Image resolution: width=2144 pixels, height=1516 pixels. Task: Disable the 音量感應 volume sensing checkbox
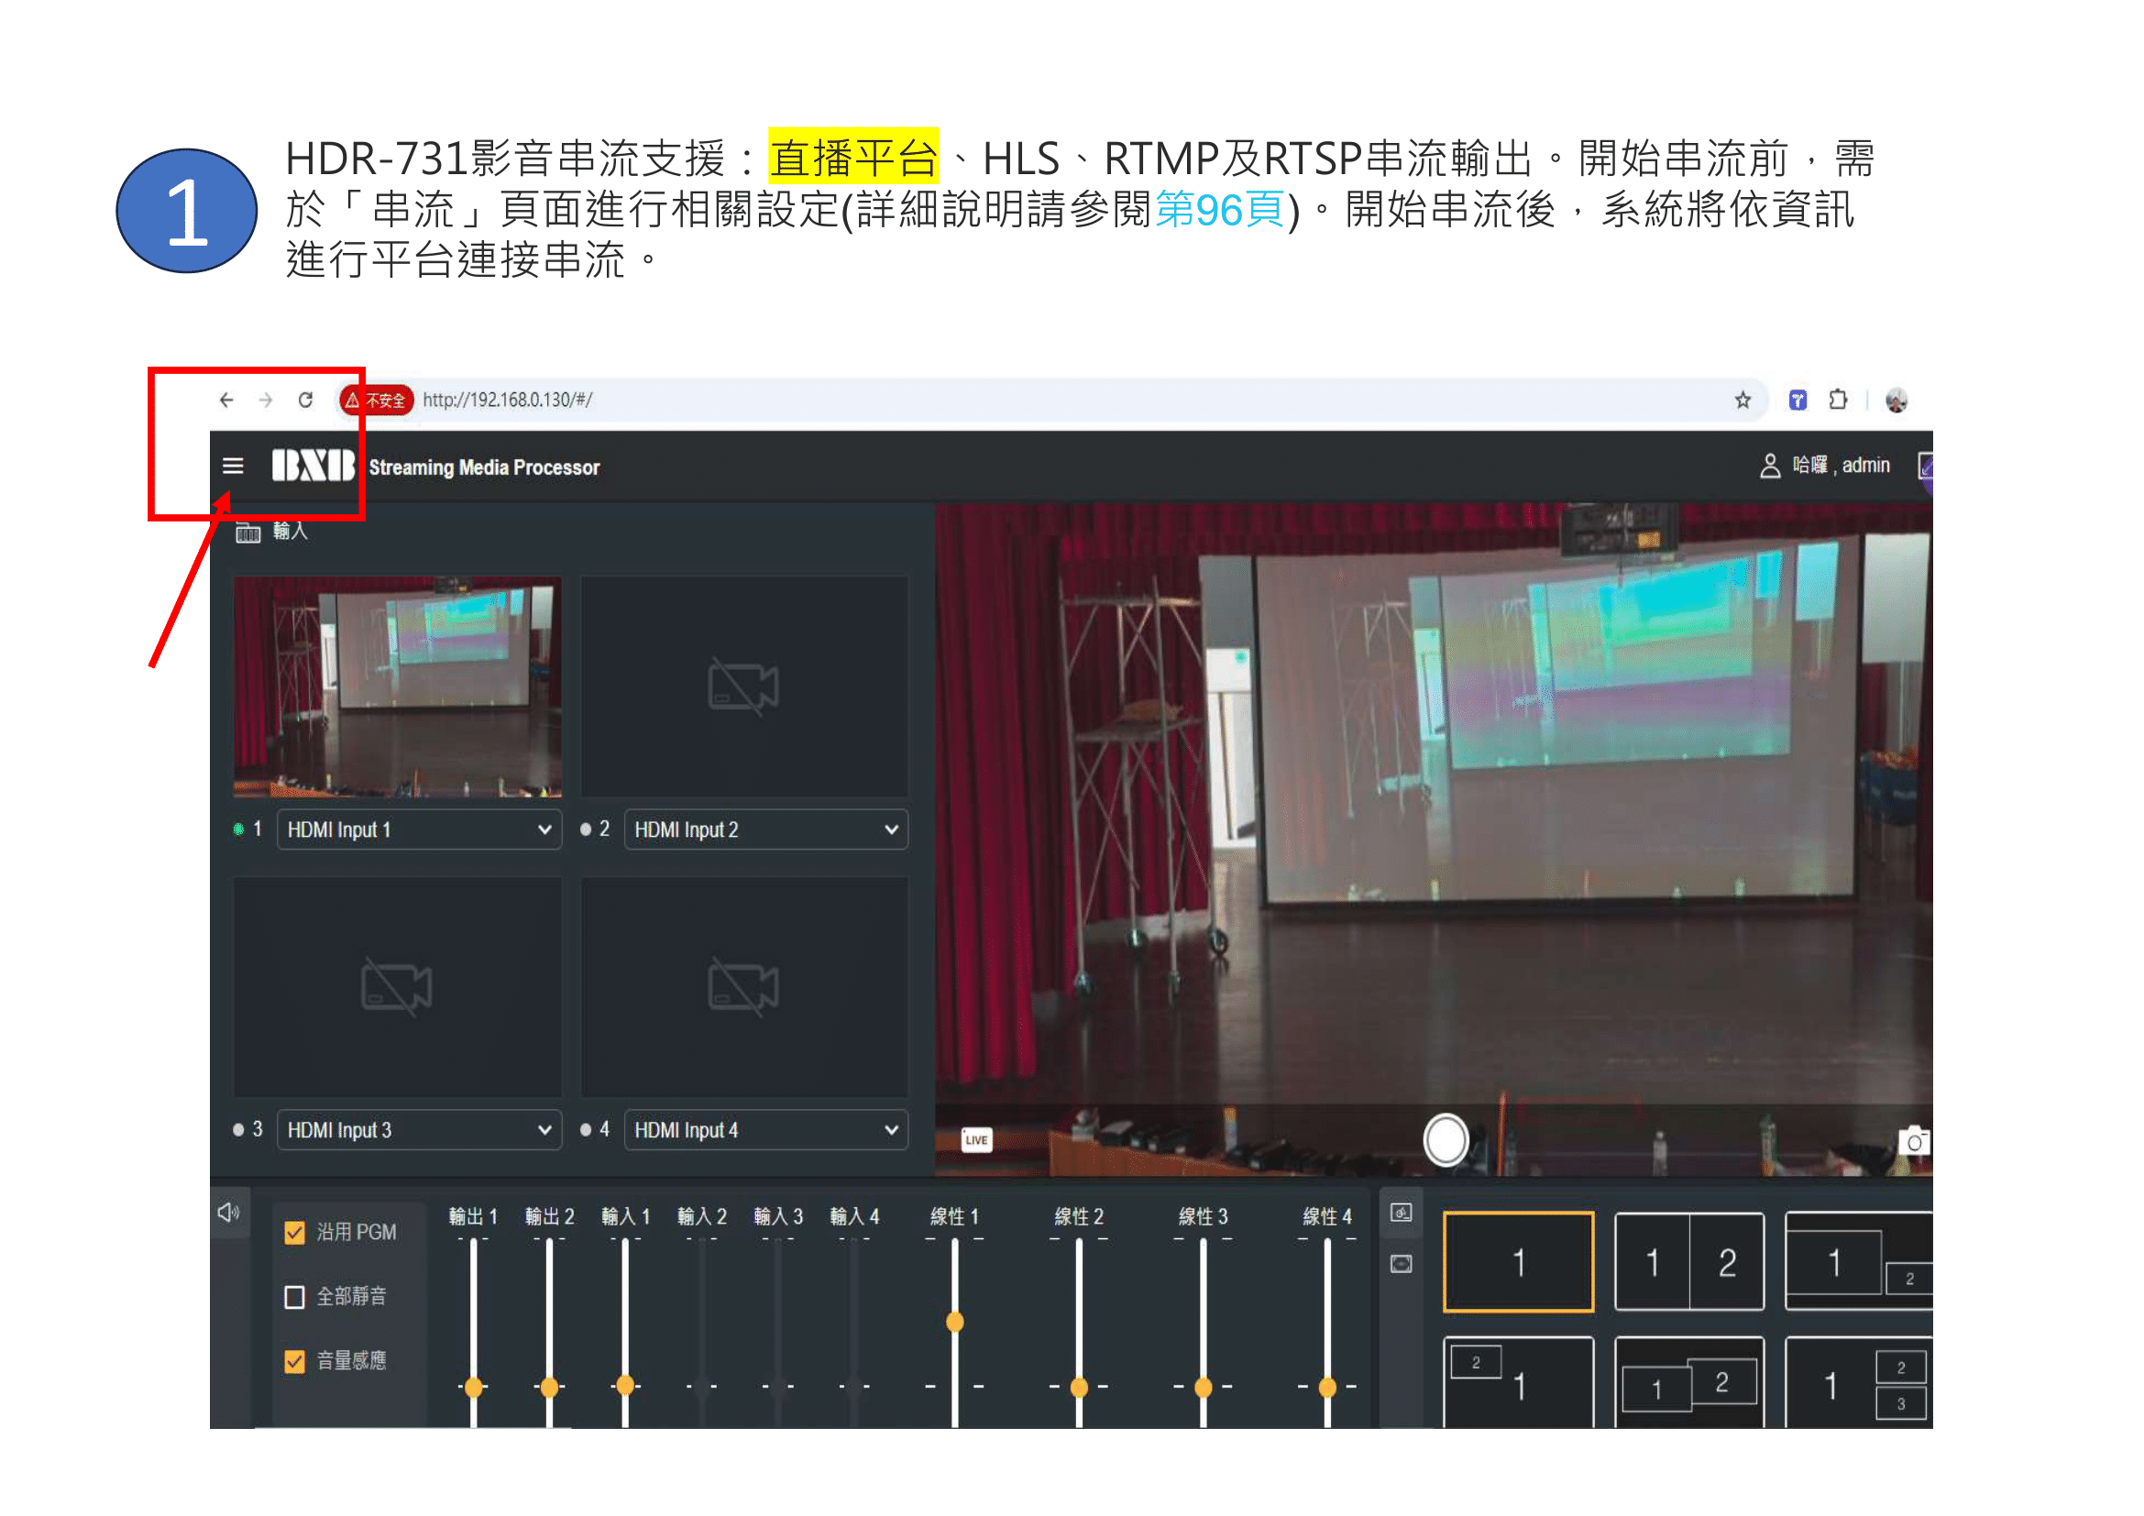point(293,1361)
